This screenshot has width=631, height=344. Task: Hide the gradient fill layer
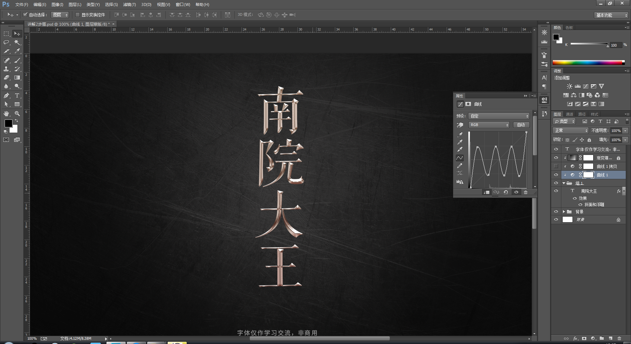pyautogui.click(x=556, y=158)
